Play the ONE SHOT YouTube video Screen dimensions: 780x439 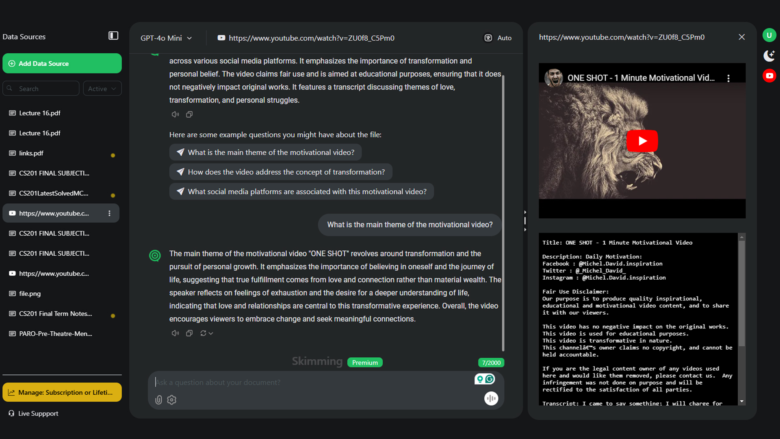tap(642, 141)
